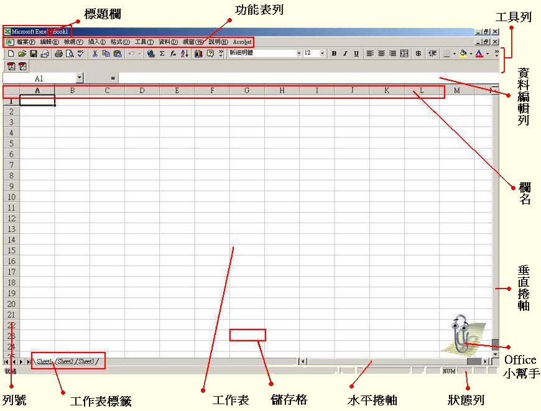
Task: Expand the font size 12 dropdown
Action: (x=322, y=54)
